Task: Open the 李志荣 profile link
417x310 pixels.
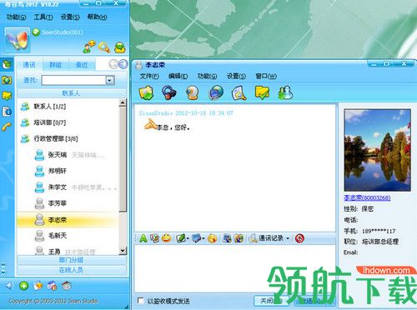Action: point(367,197)
